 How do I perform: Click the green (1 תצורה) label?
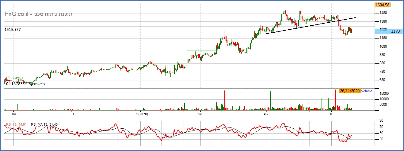pos(14,78)
